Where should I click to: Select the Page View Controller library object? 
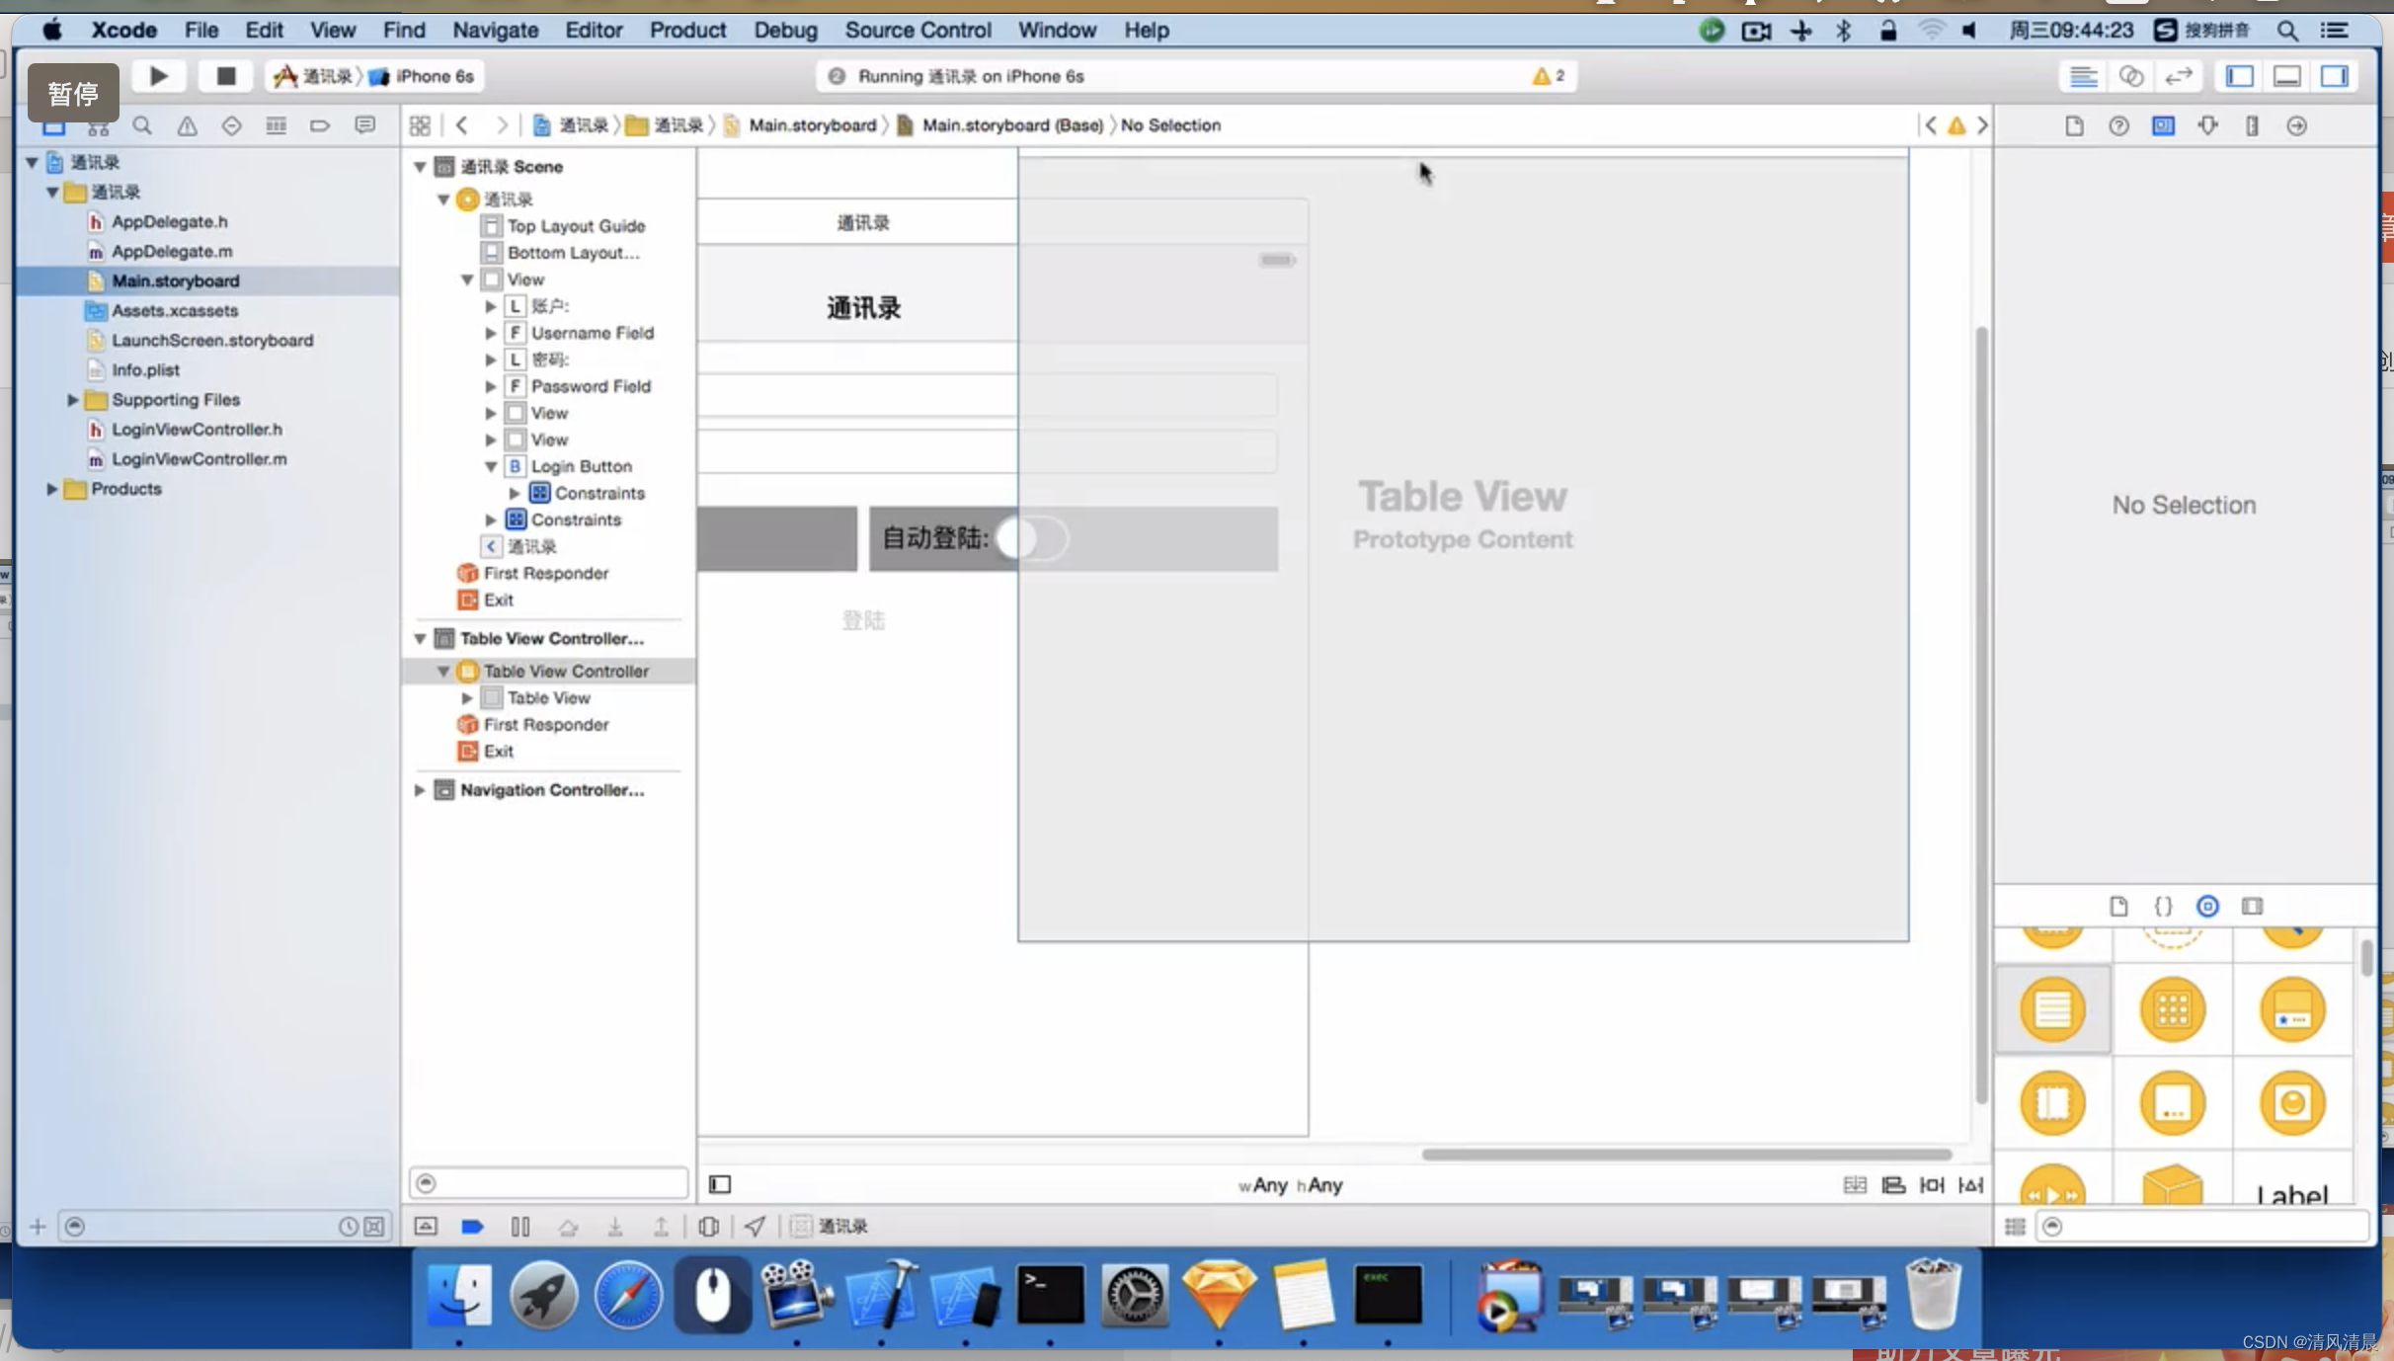click(2172, 1102)
